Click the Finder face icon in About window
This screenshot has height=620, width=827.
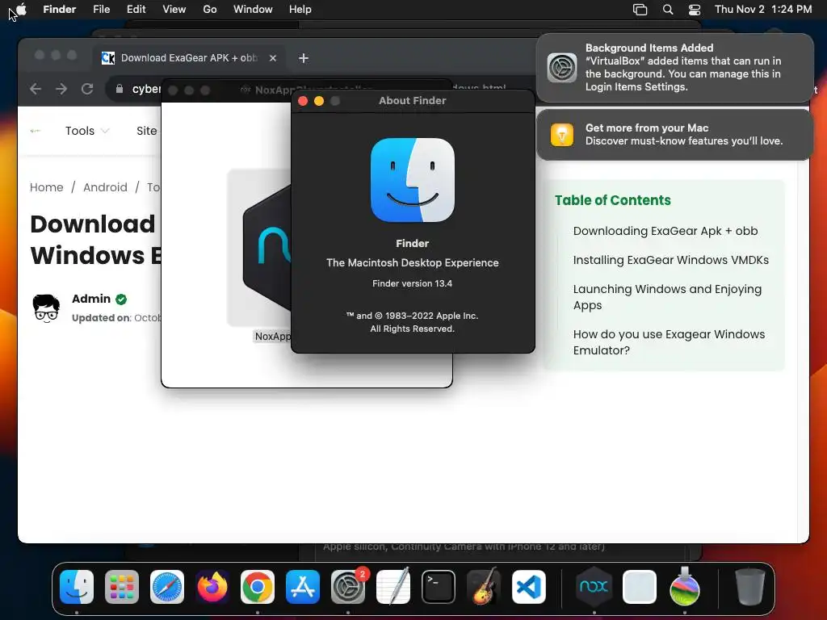pos(413,180)
